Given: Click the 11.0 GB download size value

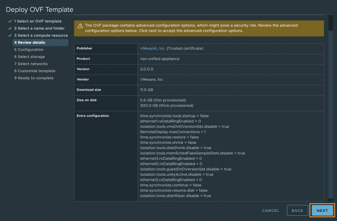Looking at the screenshot, I should point(146,90).
